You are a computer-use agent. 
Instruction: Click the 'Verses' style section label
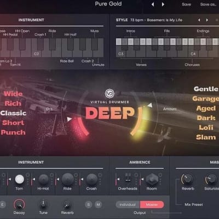tap(141, 65)
